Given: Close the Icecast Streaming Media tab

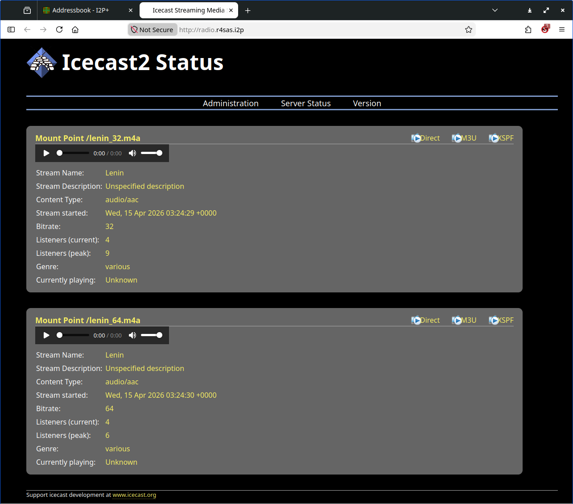Looking at the screenshot, I should pyautogui.click(x=231, y=10).
